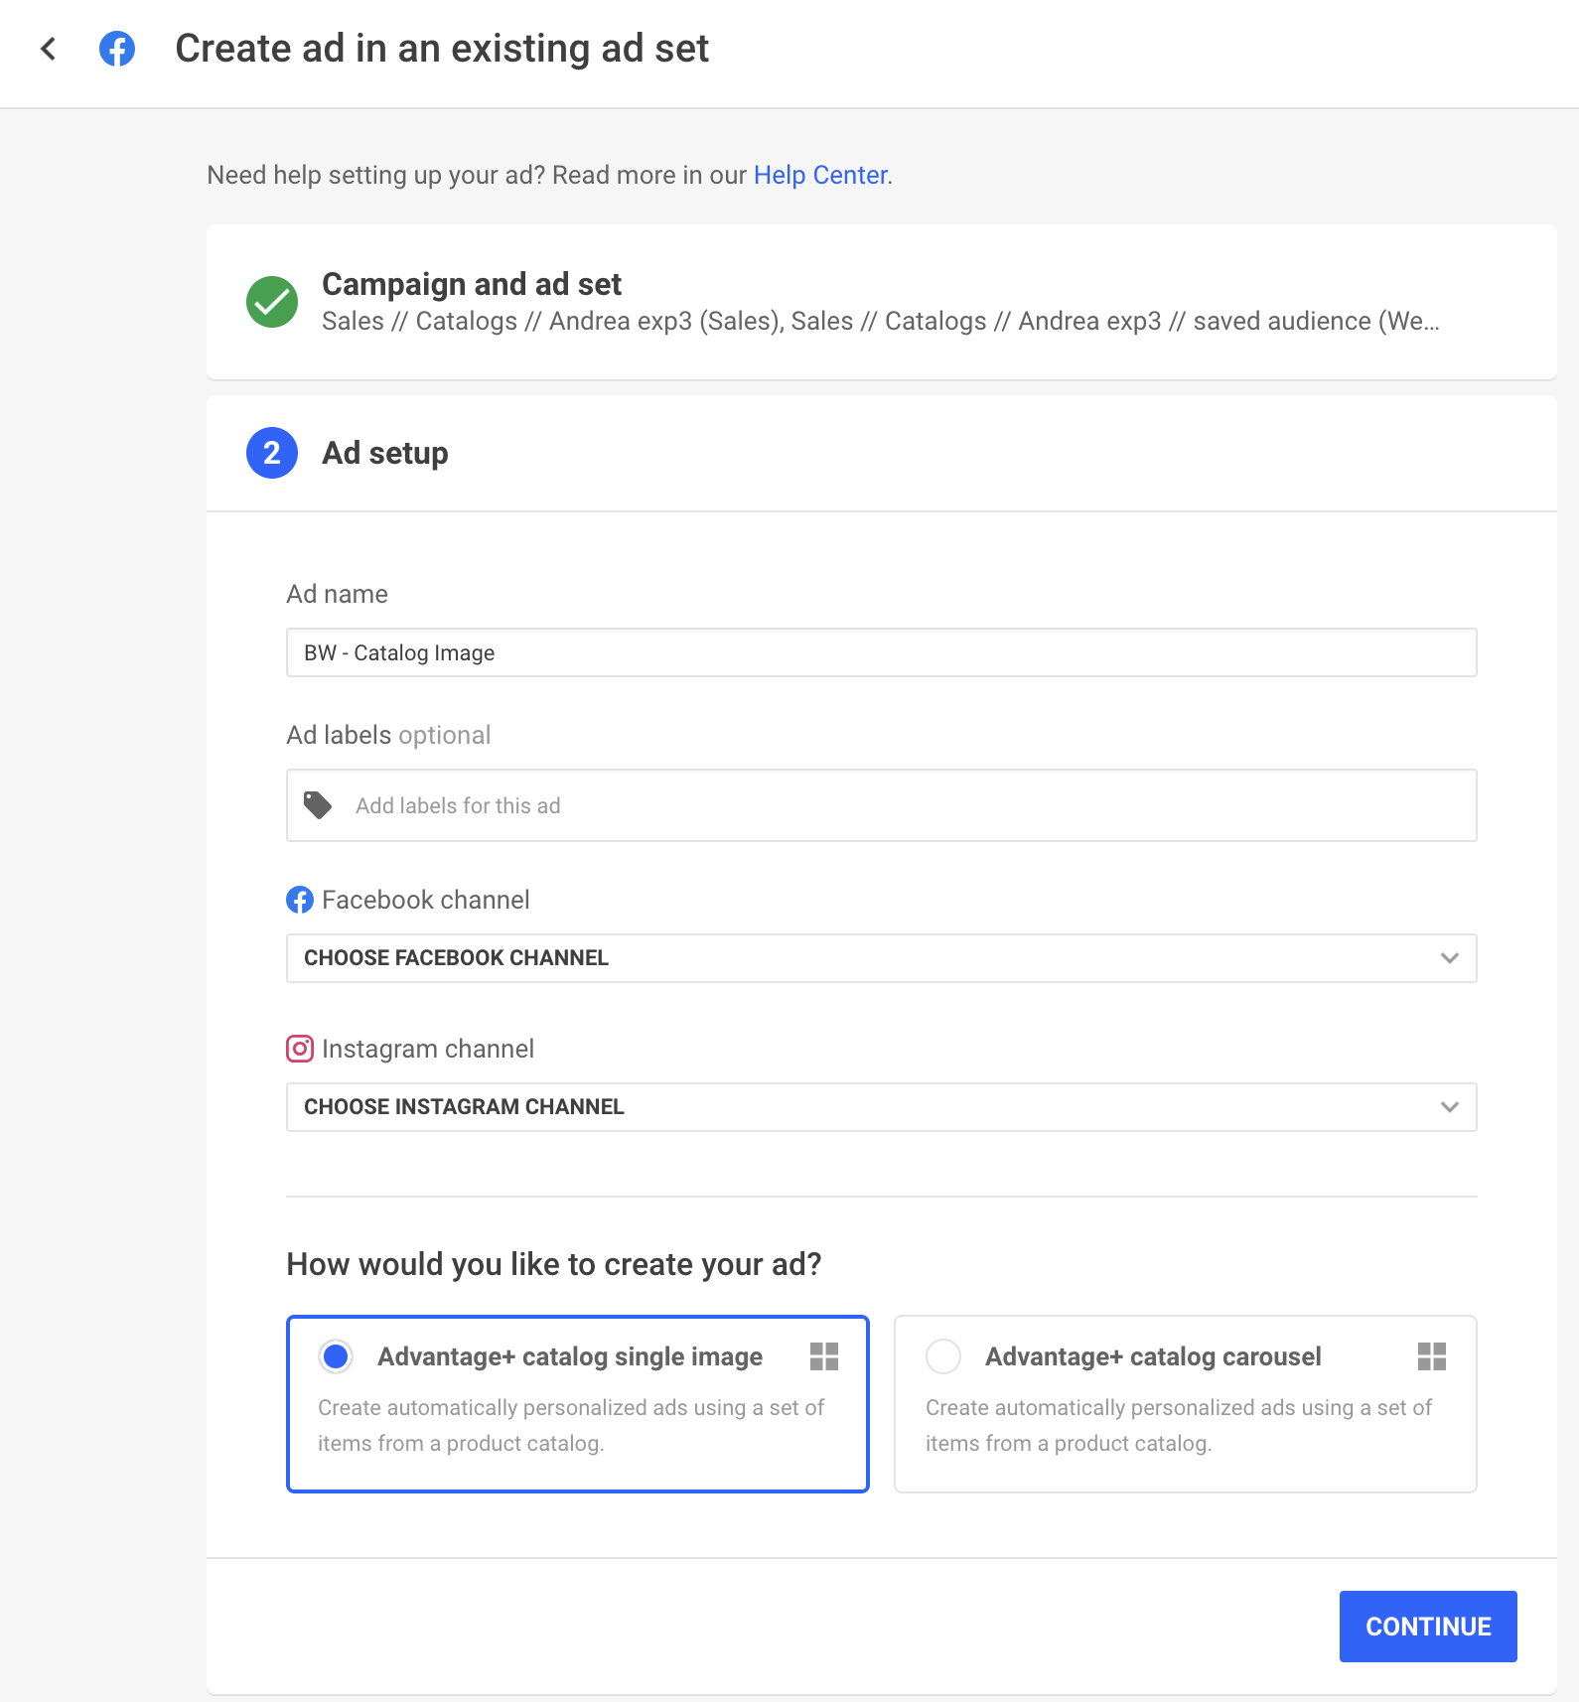
Task: Expand the Campaign and ad set section
Action: point(880,302)
